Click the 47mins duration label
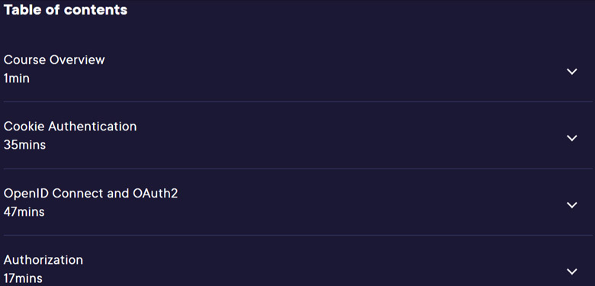The width and height of the screenshot is (595, 286). click(x=24, y=212)
